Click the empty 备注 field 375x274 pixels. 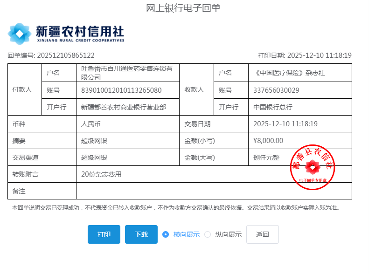(x=214, y=191)
